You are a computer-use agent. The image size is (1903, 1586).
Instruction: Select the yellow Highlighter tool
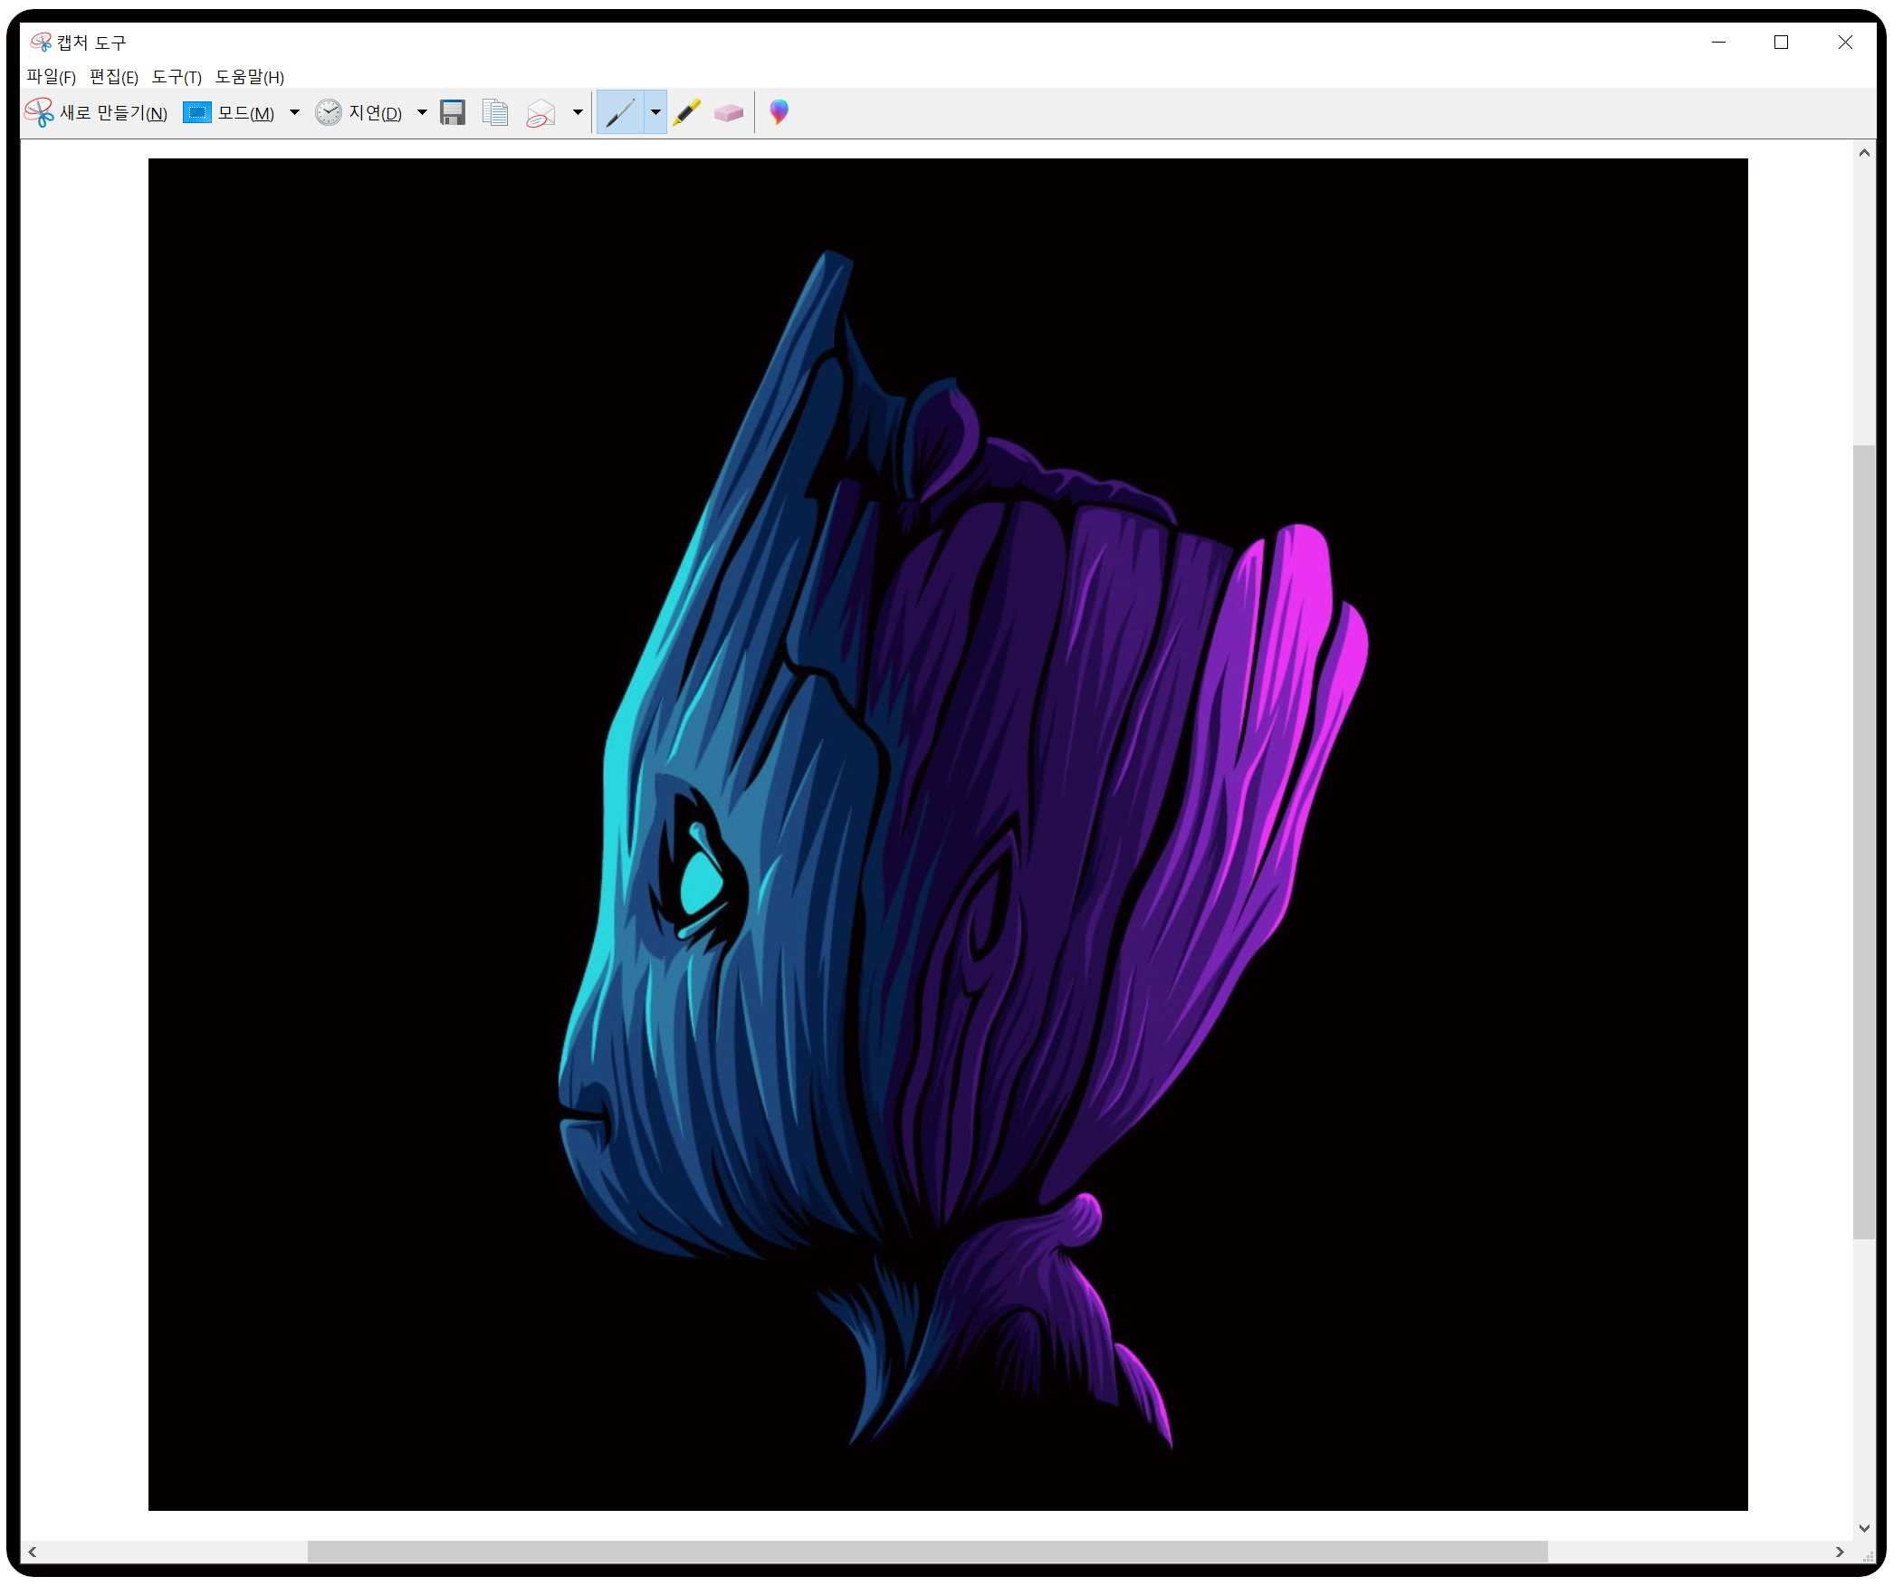click(687, 112)
